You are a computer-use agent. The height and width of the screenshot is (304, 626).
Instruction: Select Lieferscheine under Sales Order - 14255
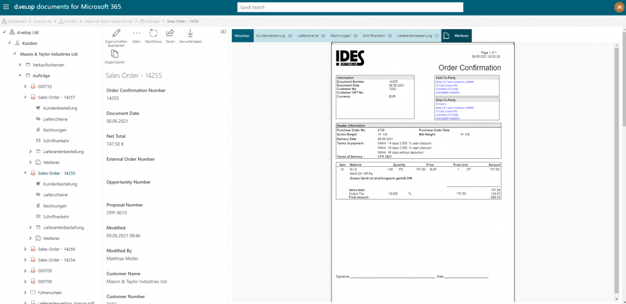55,194
